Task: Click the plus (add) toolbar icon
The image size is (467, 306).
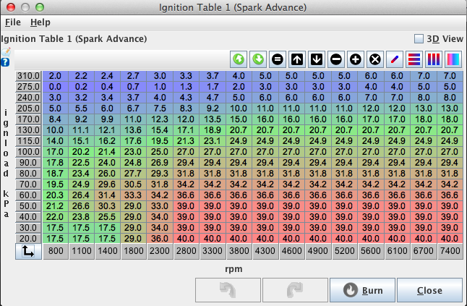Action: point(356,59)
